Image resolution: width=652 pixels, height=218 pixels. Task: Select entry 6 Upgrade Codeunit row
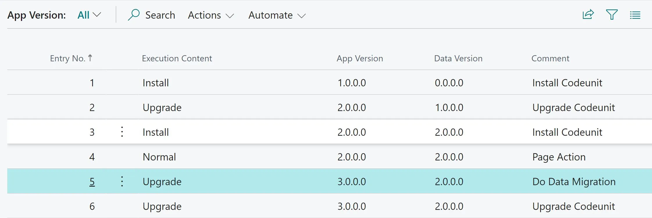(x=329, y=206)
